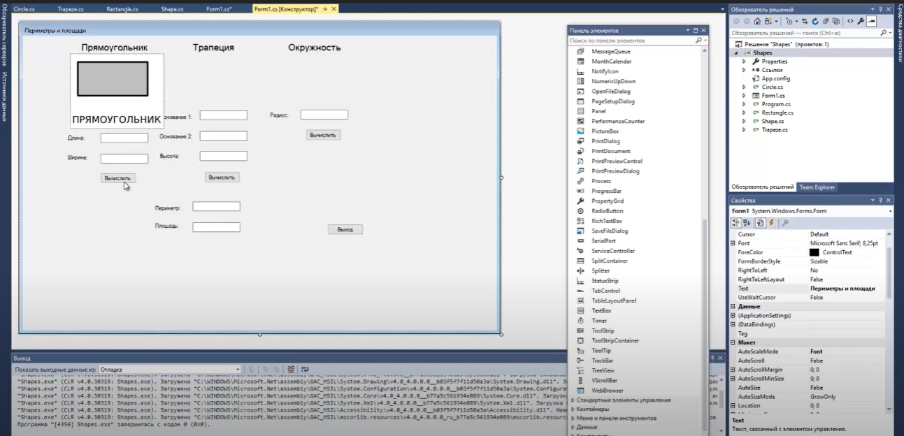Viewport: 904px width, 436px height.
Task: Open the output source dropdown showing Отладка
Action: tap(170, 369)
